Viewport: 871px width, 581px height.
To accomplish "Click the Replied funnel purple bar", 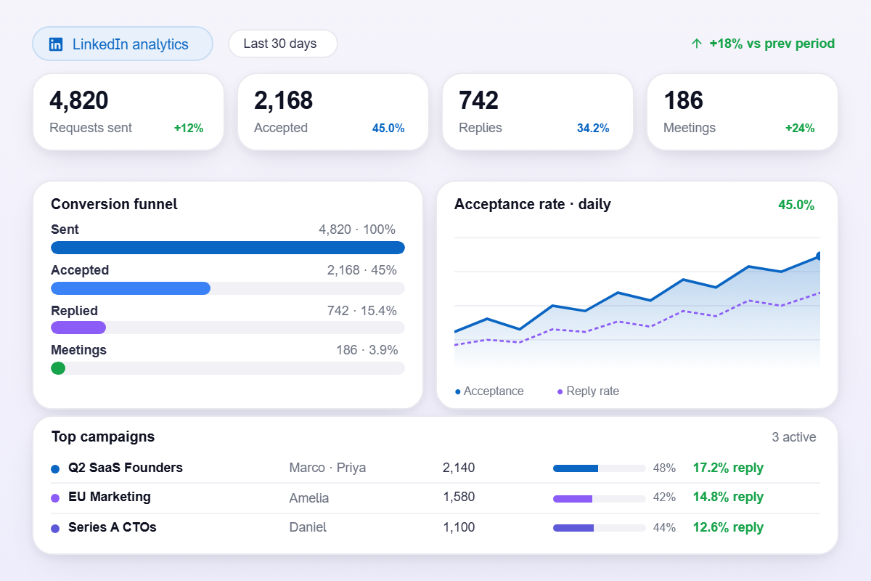I will pyautogui.click(x=78, y=328).
